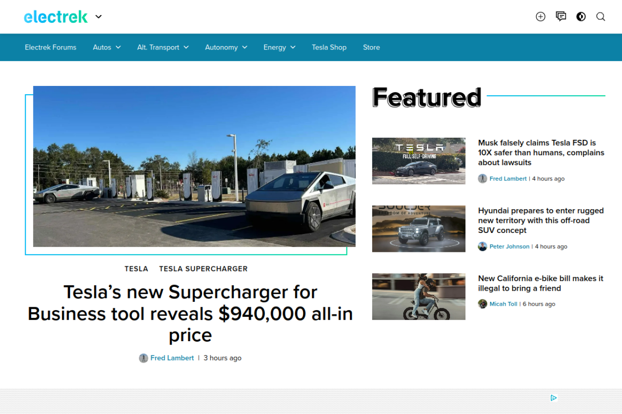Click Micah Toll's author avatar
Screen dimensions: 622x414
click(483, 304)
